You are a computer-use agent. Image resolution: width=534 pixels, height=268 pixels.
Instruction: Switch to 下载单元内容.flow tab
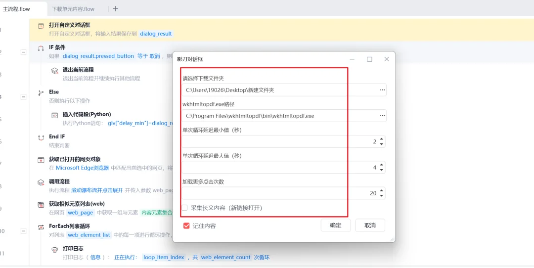pos(73,9)
